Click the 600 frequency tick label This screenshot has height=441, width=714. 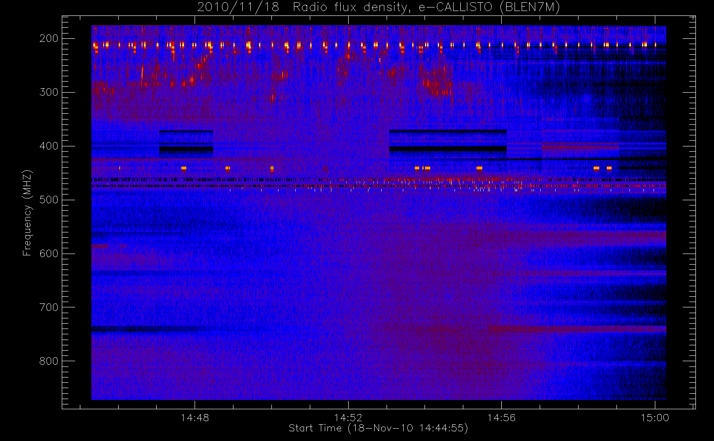[x=49, y=254]
